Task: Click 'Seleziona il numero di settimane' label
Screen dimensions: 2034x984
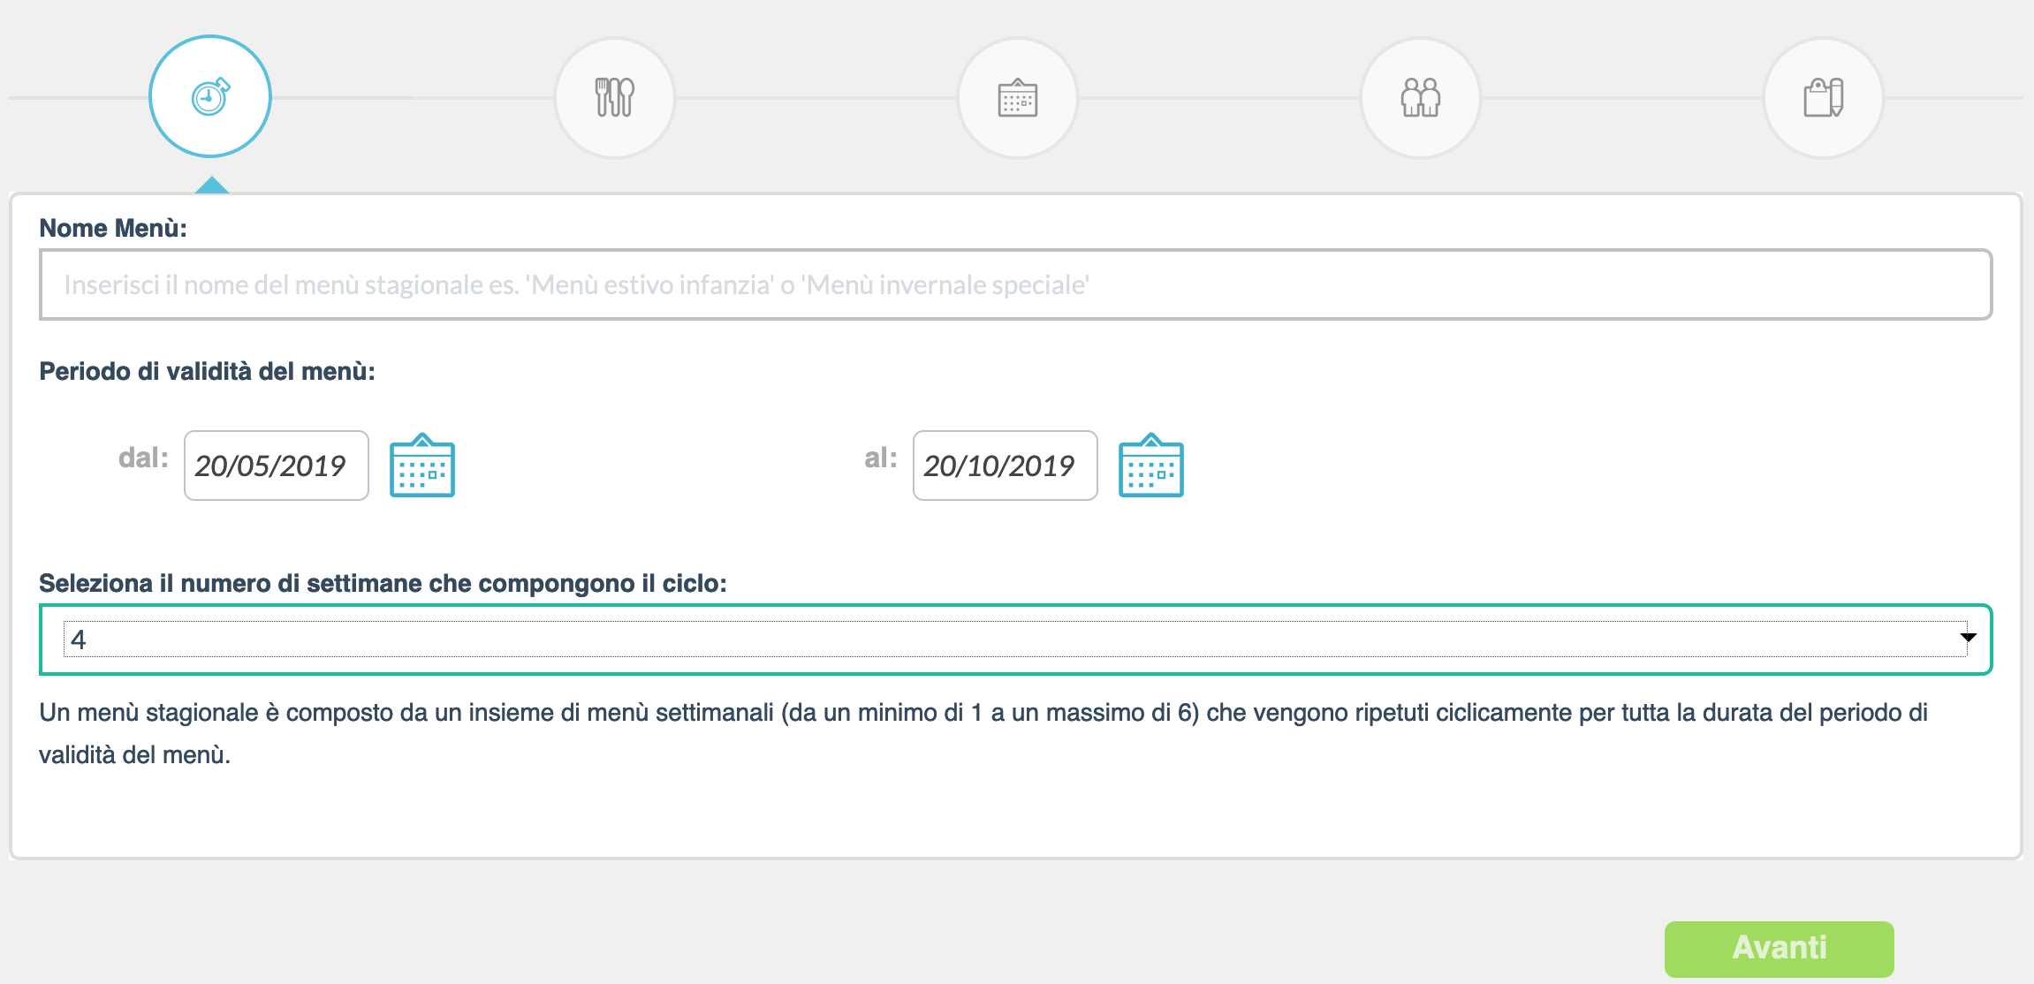Action: pyautogui.click(x=383, y=583)
